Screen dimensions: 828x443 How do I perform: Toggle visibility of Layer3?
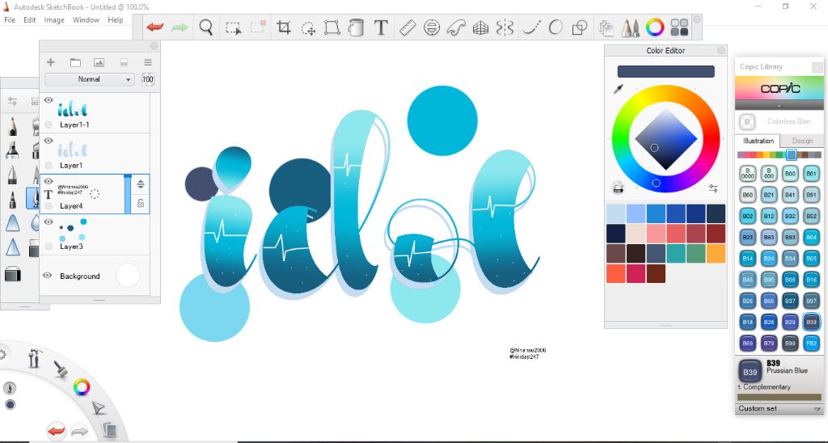(49, 221)
